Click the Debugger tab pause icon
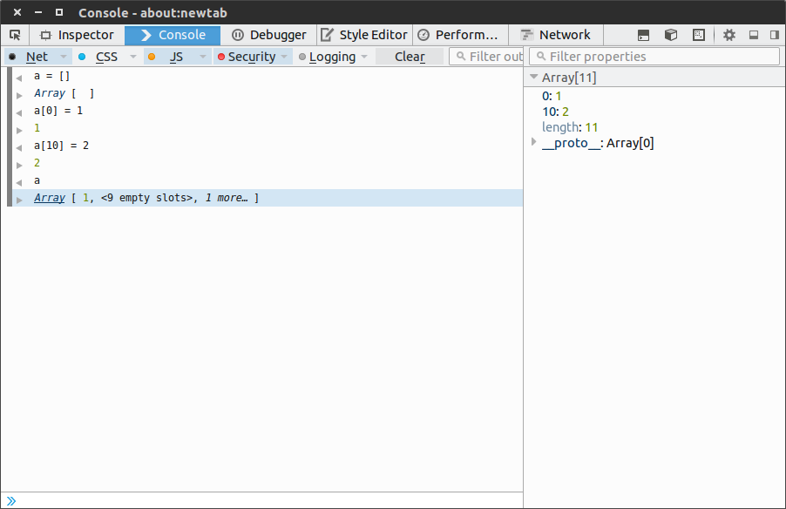This screenshot has height=509, width=786. tap(238, 35)
